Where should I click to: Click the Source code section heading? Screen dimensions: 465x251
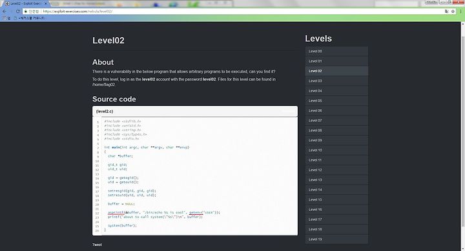[x=114, y=99]
